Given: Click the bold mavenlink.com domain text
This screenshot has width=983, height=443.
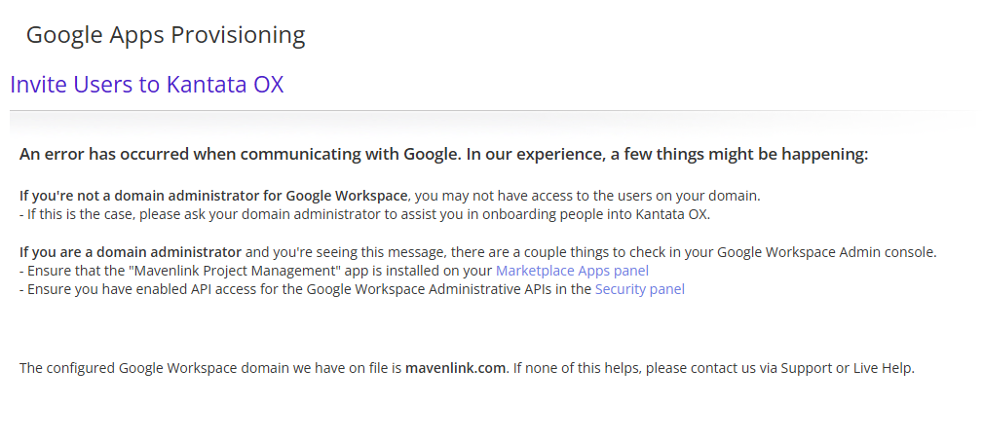Looking at the screenshot, I should (455, 368).
